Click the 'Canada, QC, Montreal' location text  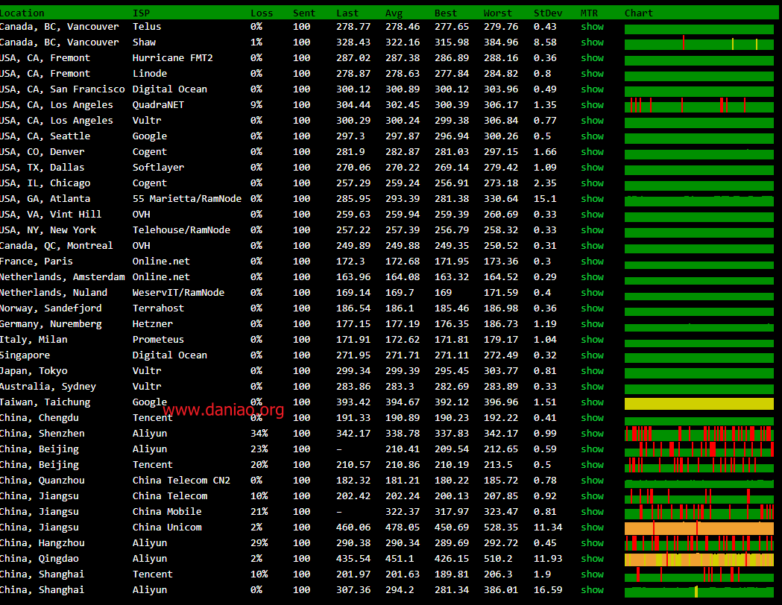[57, 246]
